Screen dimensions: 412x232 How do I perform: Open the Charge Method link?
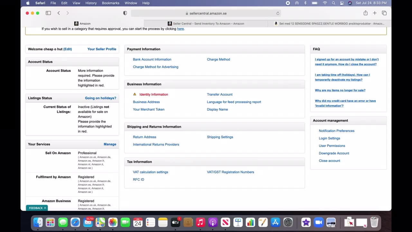(219, 59)
